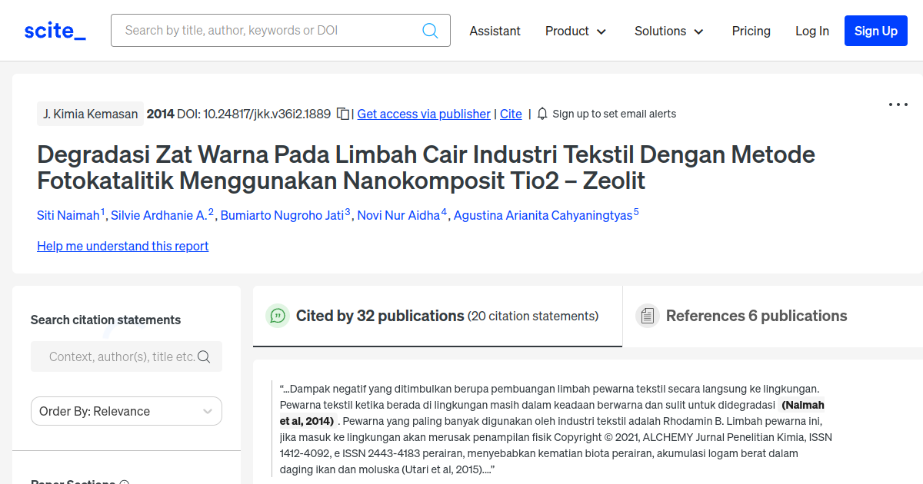This screenshot has width=923, height=484.
Task: Click author Siti Naimah link
Action: [68, 215]
